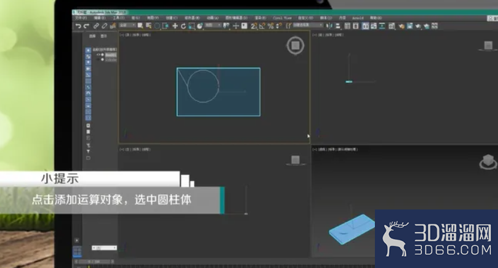Activate the Select and Move tool
This screenshot has height=268, width=498.
pos(175,26)
